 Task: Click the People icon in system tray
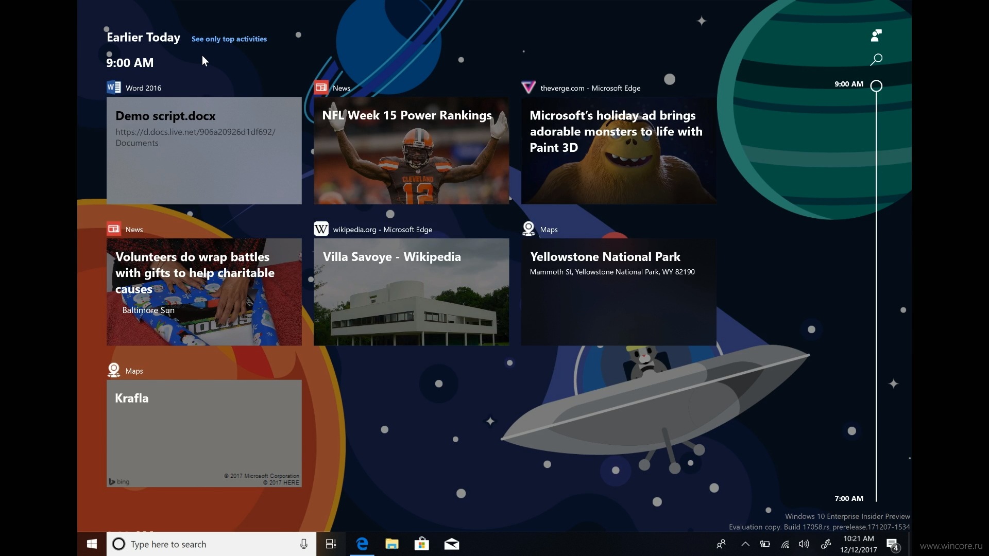[721, 544]
